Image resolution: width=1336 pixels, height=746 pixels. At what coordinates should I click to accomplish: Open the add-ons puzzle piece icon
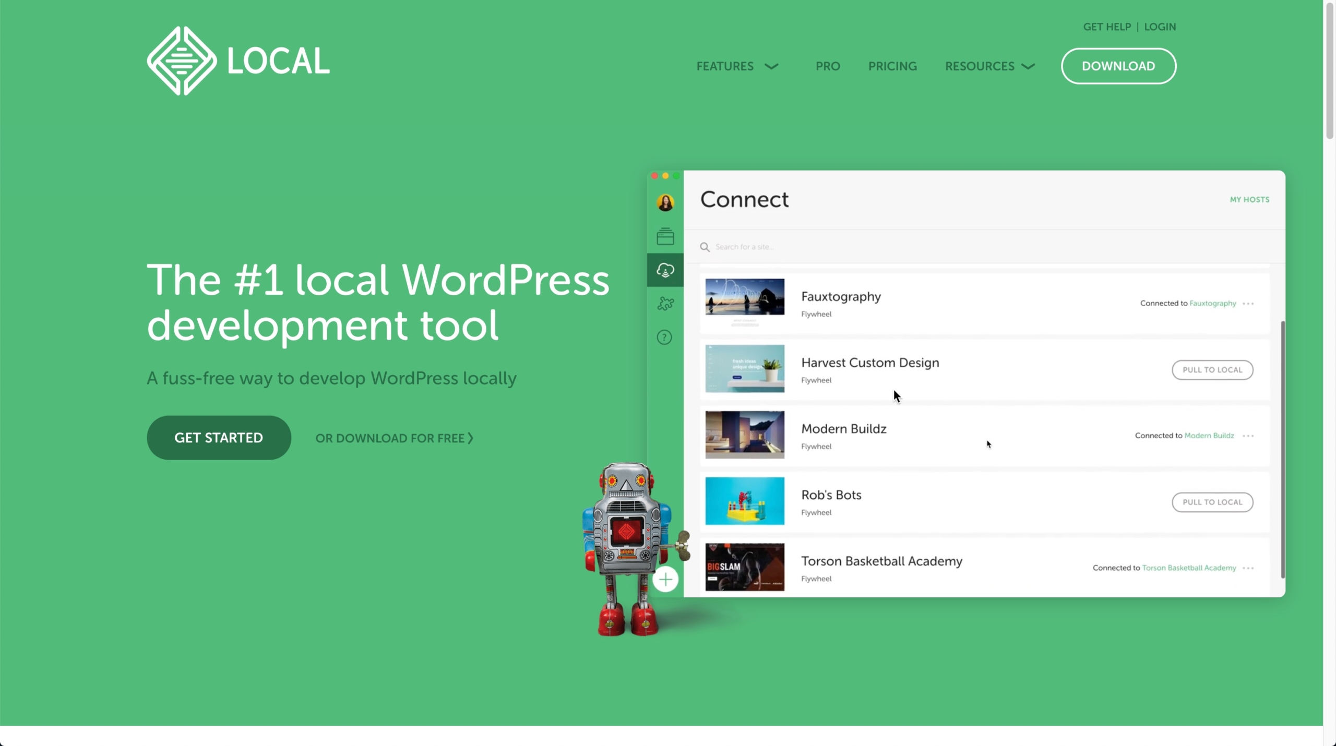[665, 304]
